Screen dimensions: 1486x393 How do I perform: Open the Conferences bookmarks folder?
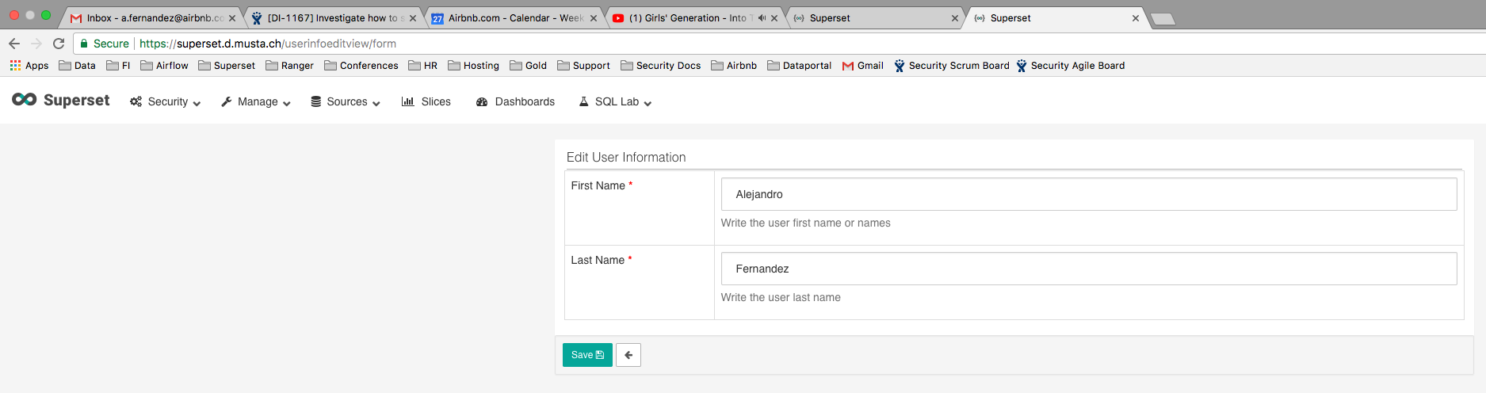[x=361, y=66]
